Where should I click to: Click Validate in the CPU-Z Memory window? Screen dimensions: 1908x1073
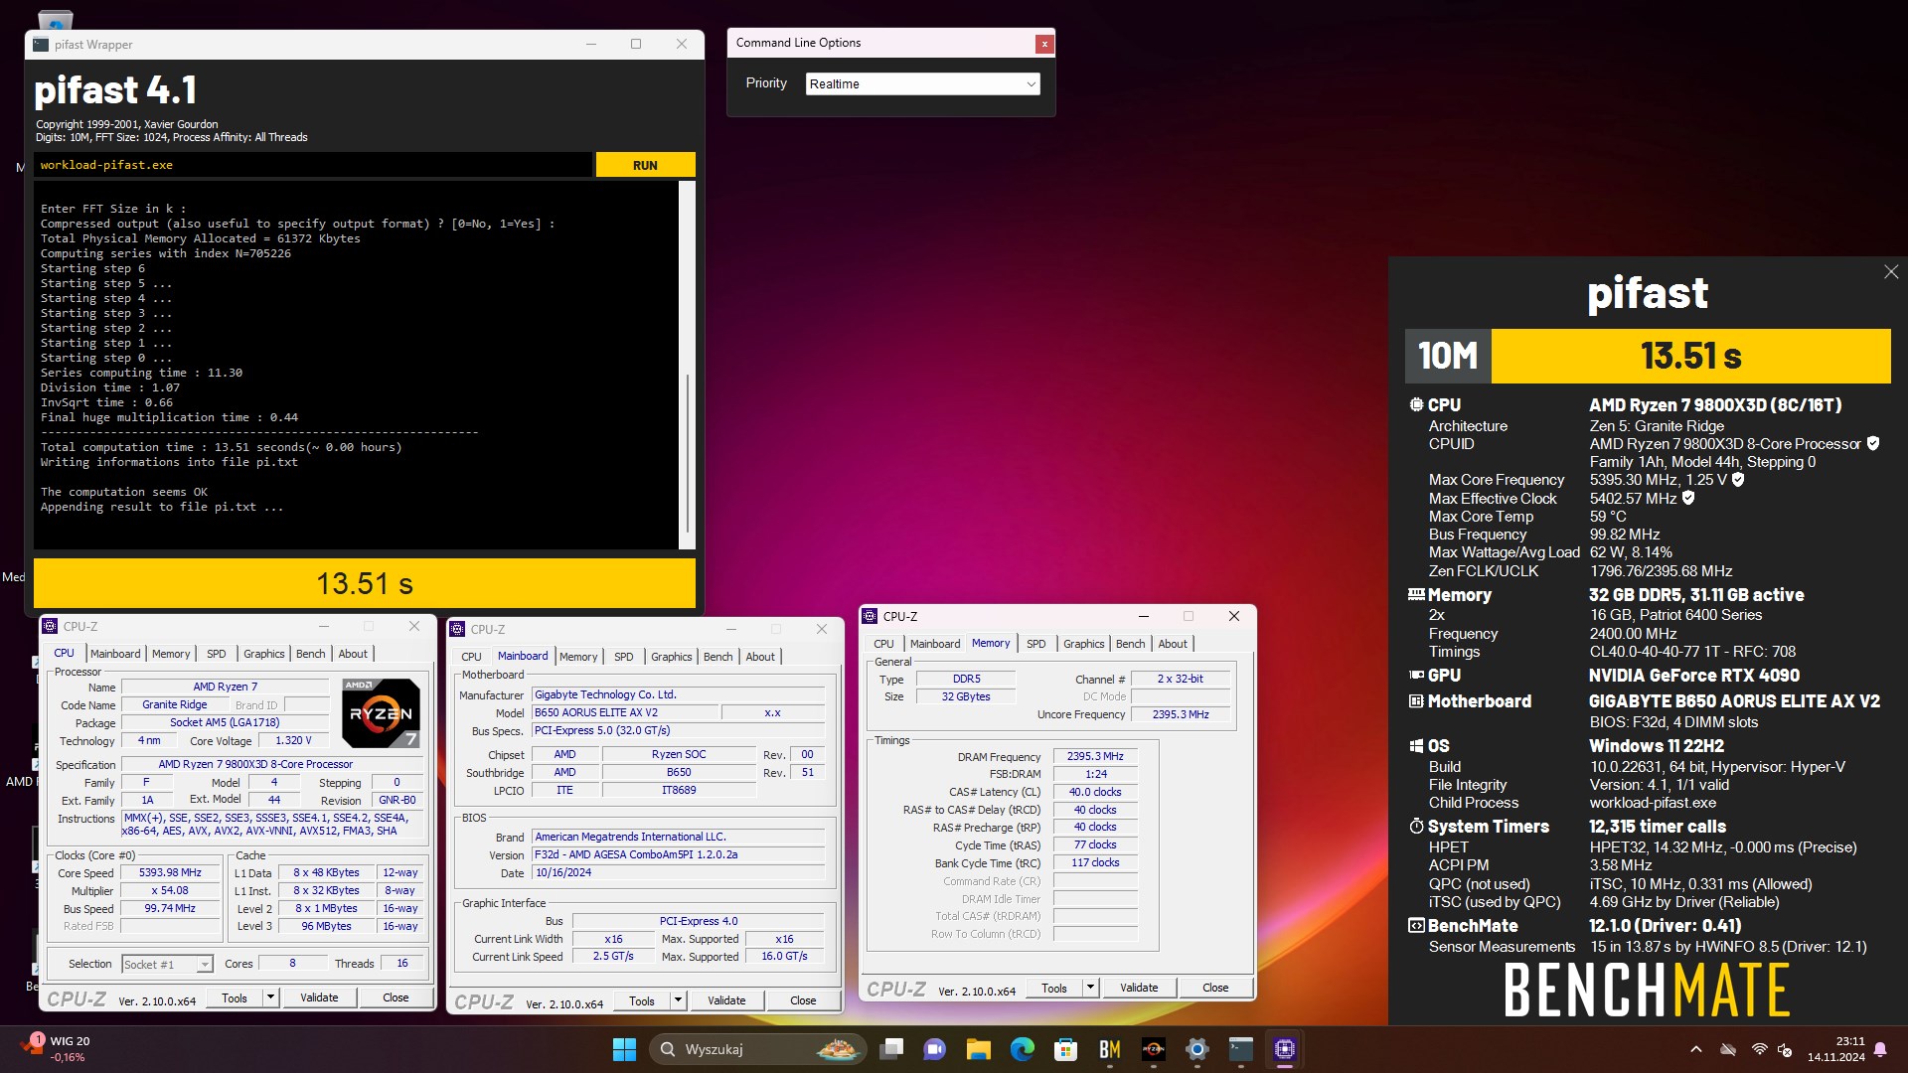pos(1139,989)
